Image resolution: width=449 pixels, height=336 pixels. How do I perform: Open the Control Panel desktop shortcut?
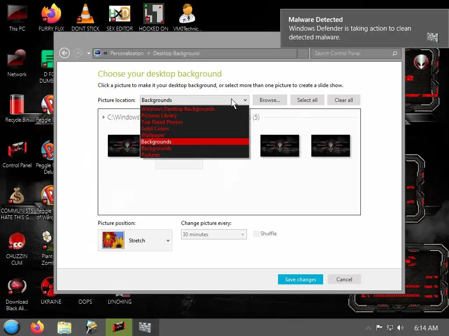[17, 154]
